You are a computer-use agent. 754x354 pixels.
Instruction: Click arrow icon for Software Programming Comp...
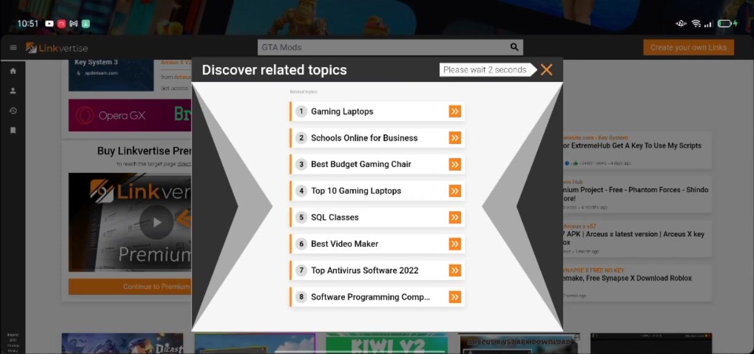455,297
